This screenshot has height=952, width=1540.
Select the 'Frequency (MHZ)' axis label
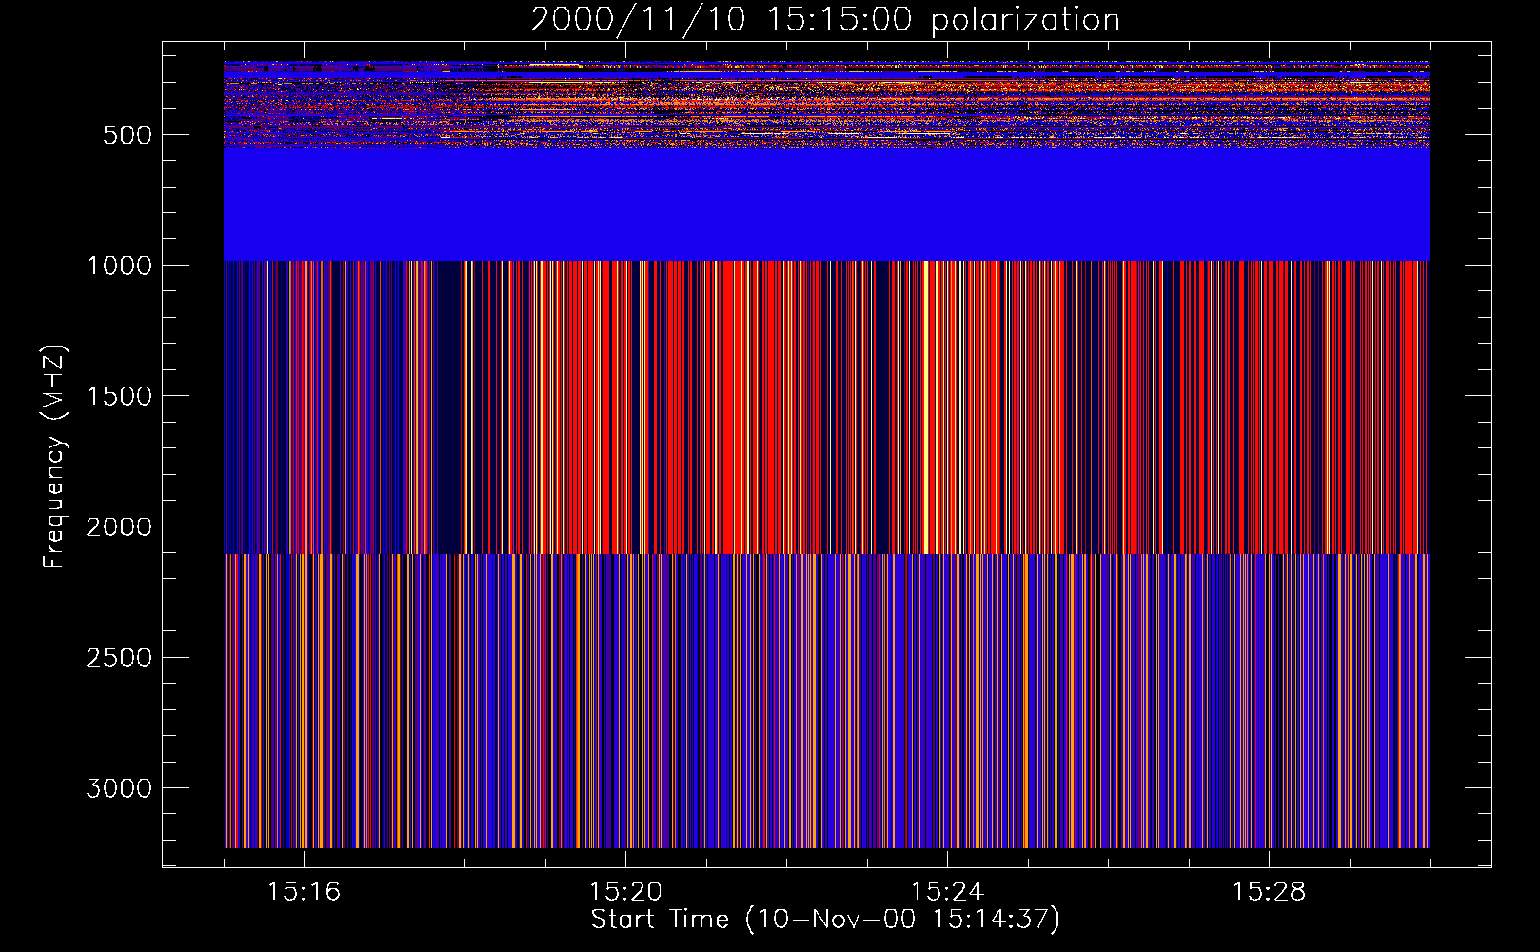pos(55,457)
